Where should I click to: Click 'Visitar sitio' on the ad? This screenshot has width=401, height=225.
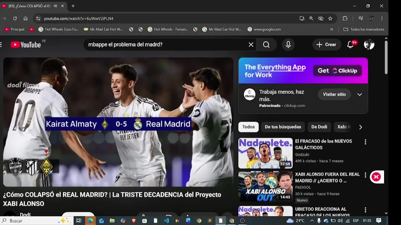[x=334, y=94]
